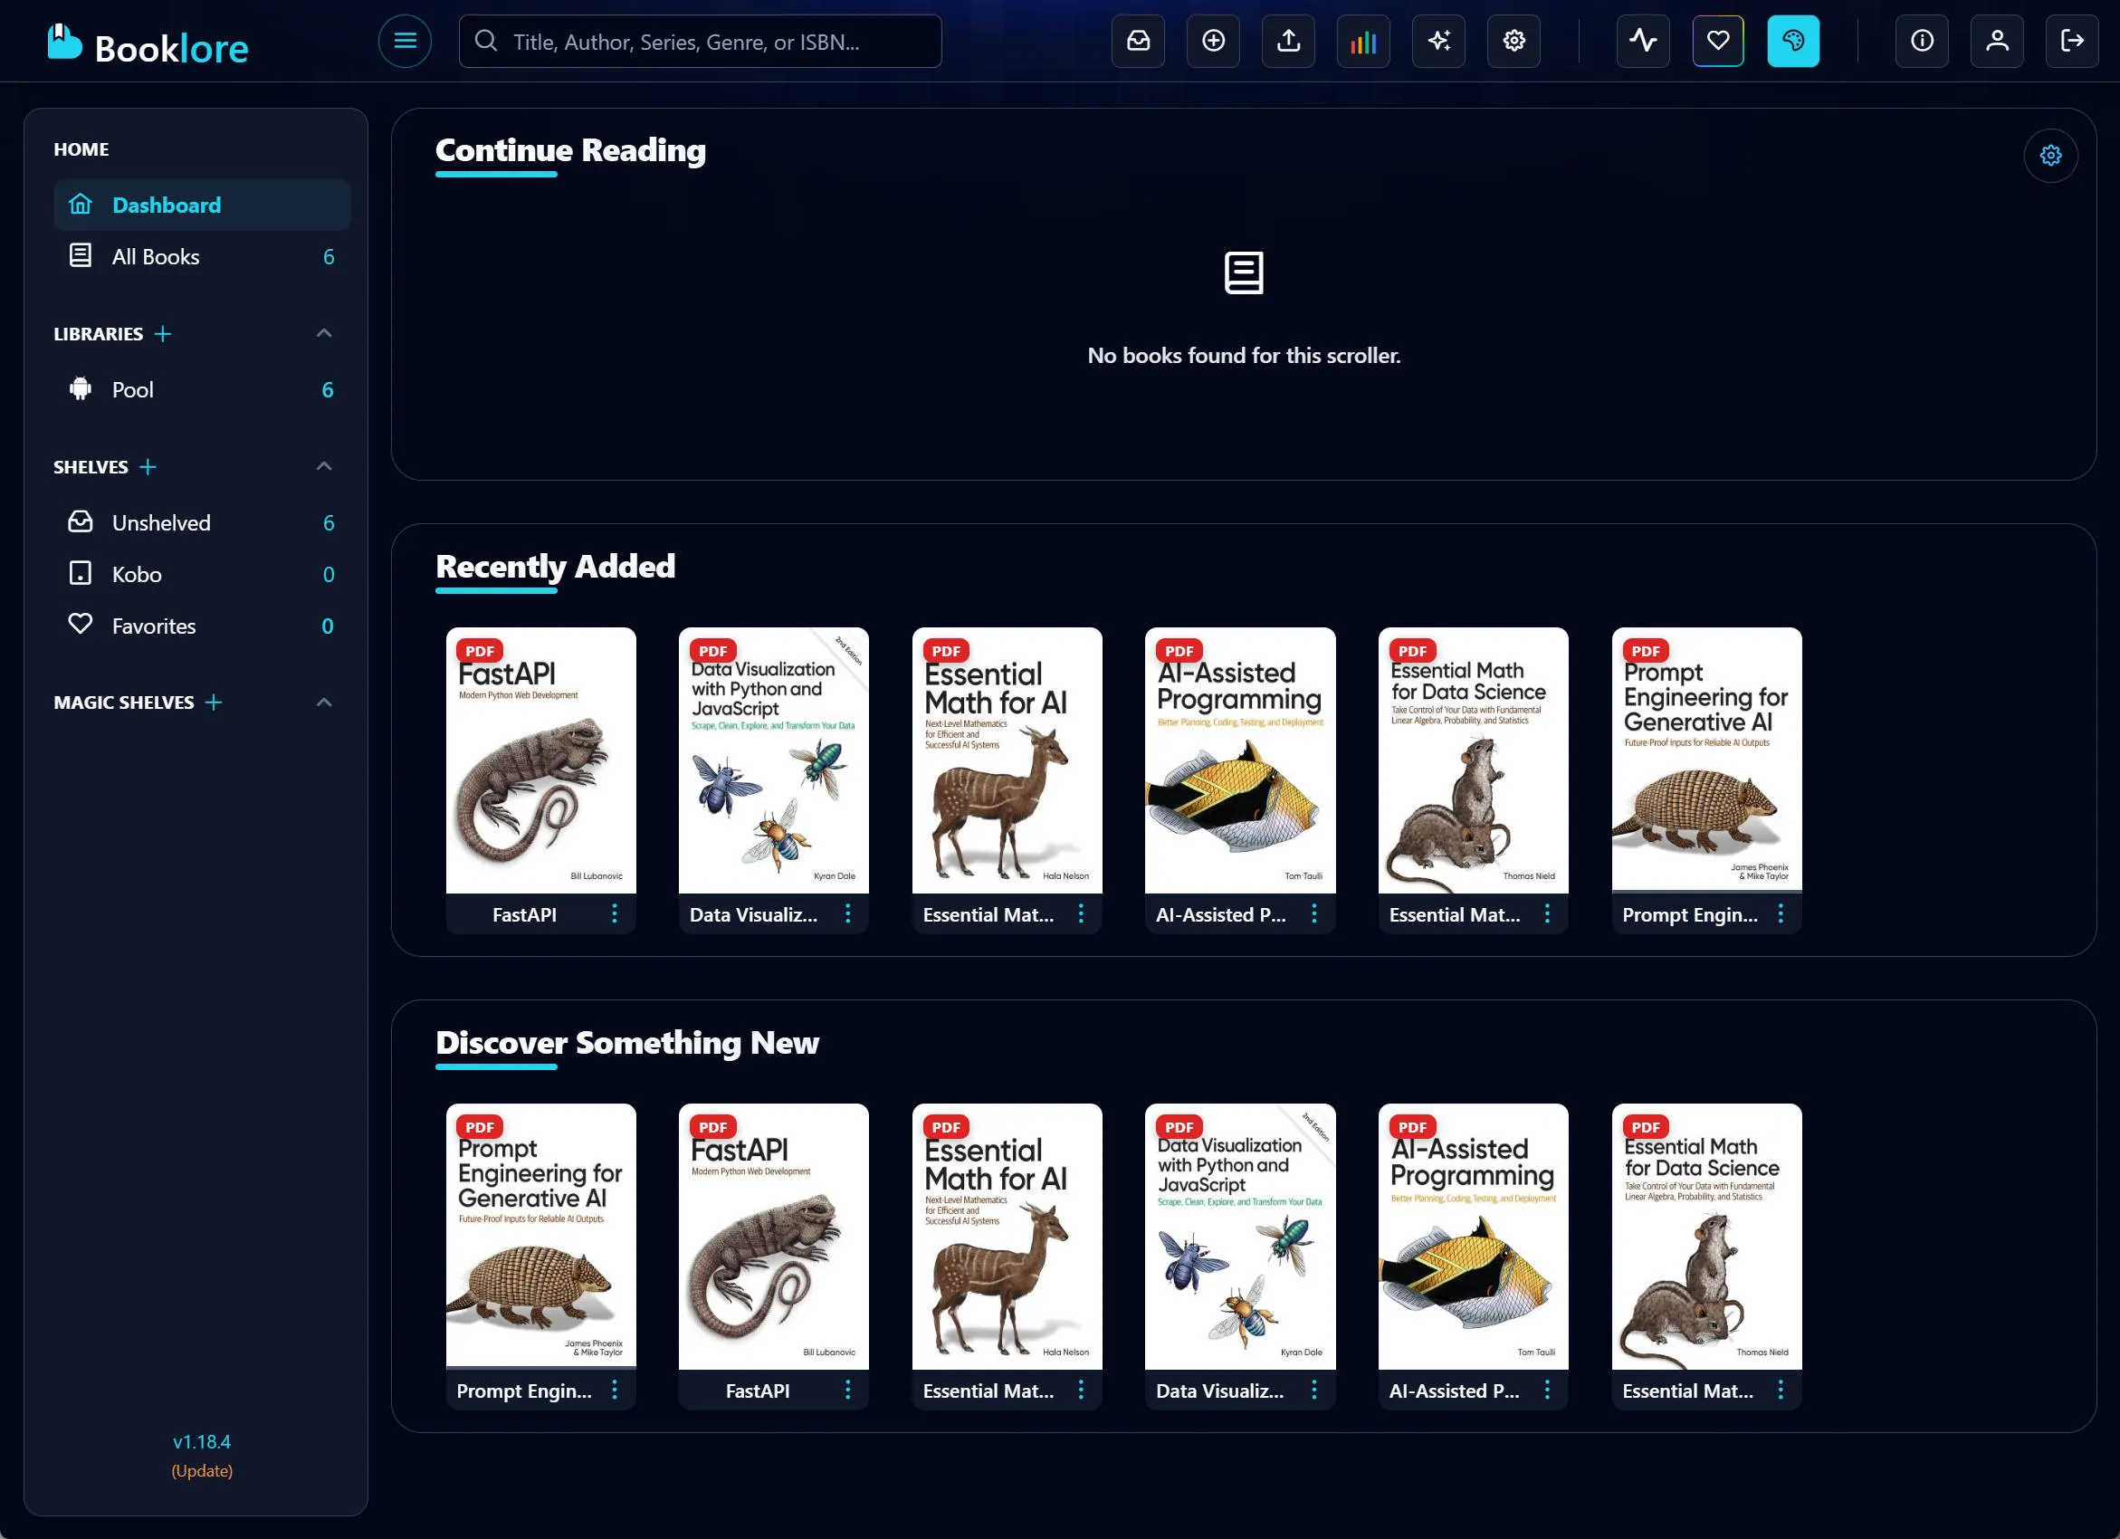Click the add library plus-circle icon
The height and width of the screenshot is (1539, 2120).
(x=1212, y=41)
